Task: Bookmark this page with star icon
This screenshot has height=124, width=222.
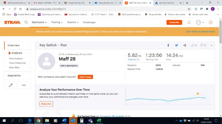Action: pyautogui.click(x=189, y=9)
